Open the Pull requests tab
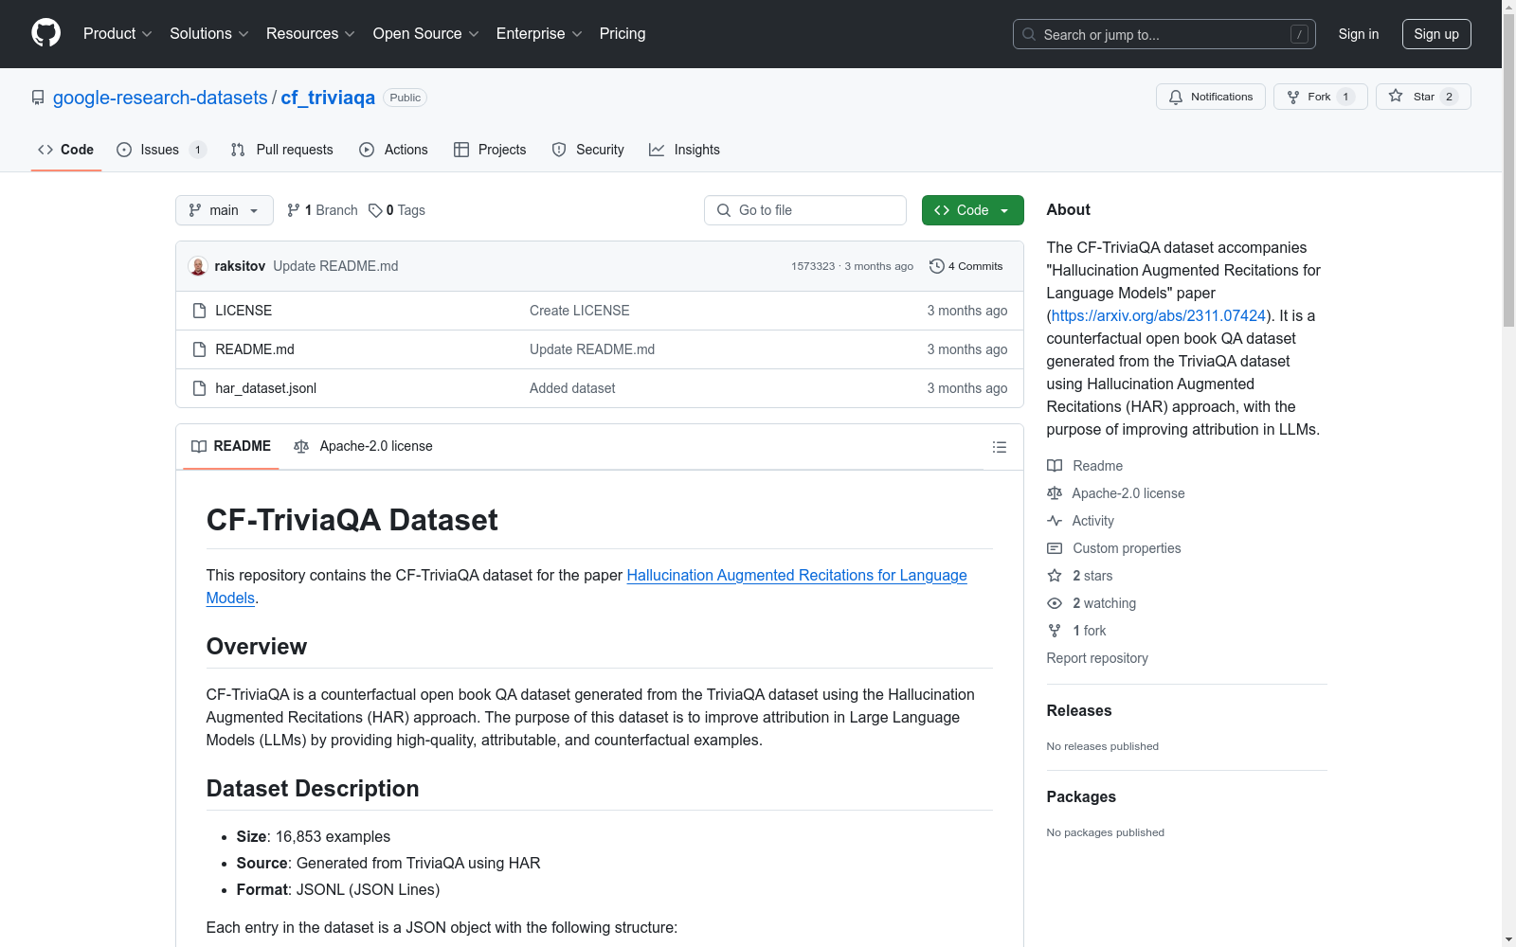The image size is (1516, 947). [x=281, y=150]
